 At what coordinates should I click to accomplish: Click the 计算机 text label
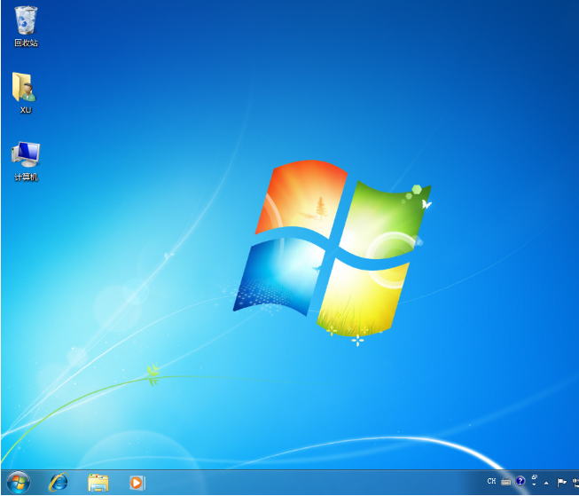[26, 177]
